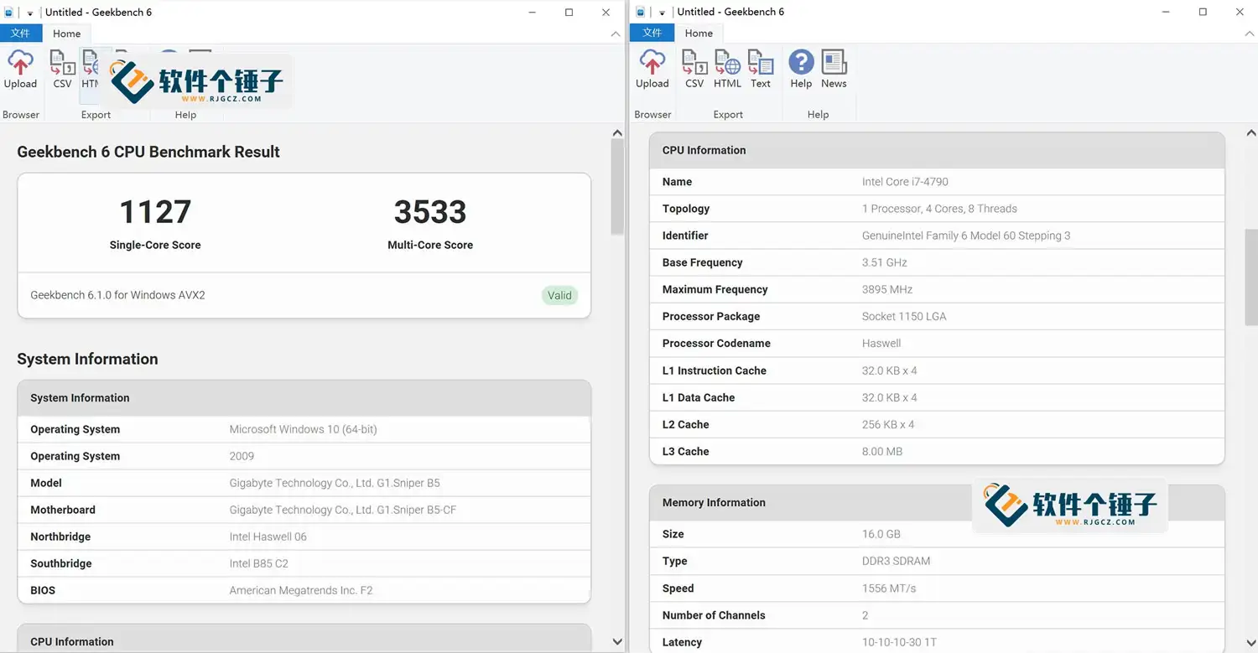
Task: Click the 'Number of Channels' row label
Action: click(x=714, y=615)
